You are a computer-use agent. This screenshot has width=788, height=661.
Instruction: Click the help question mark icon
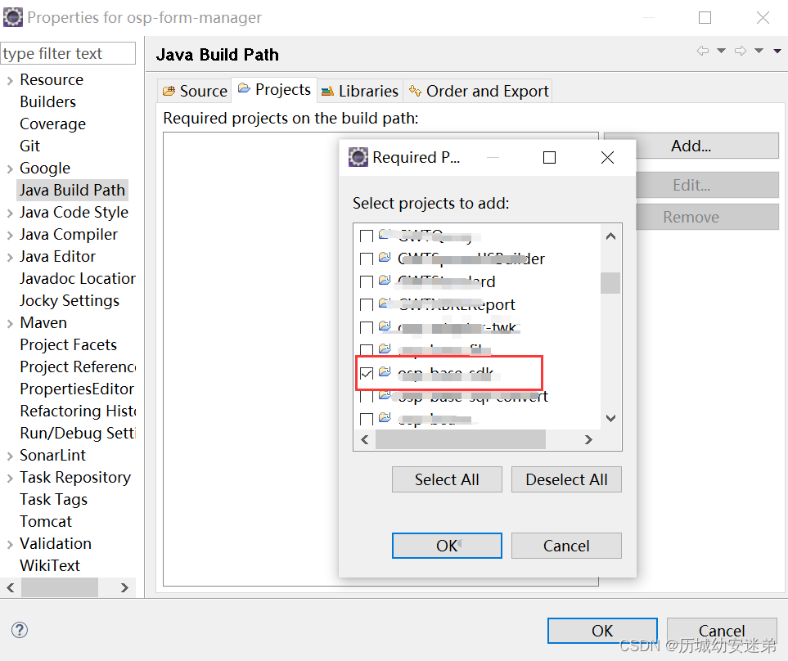pyautogui.click(x=18, y=630)
